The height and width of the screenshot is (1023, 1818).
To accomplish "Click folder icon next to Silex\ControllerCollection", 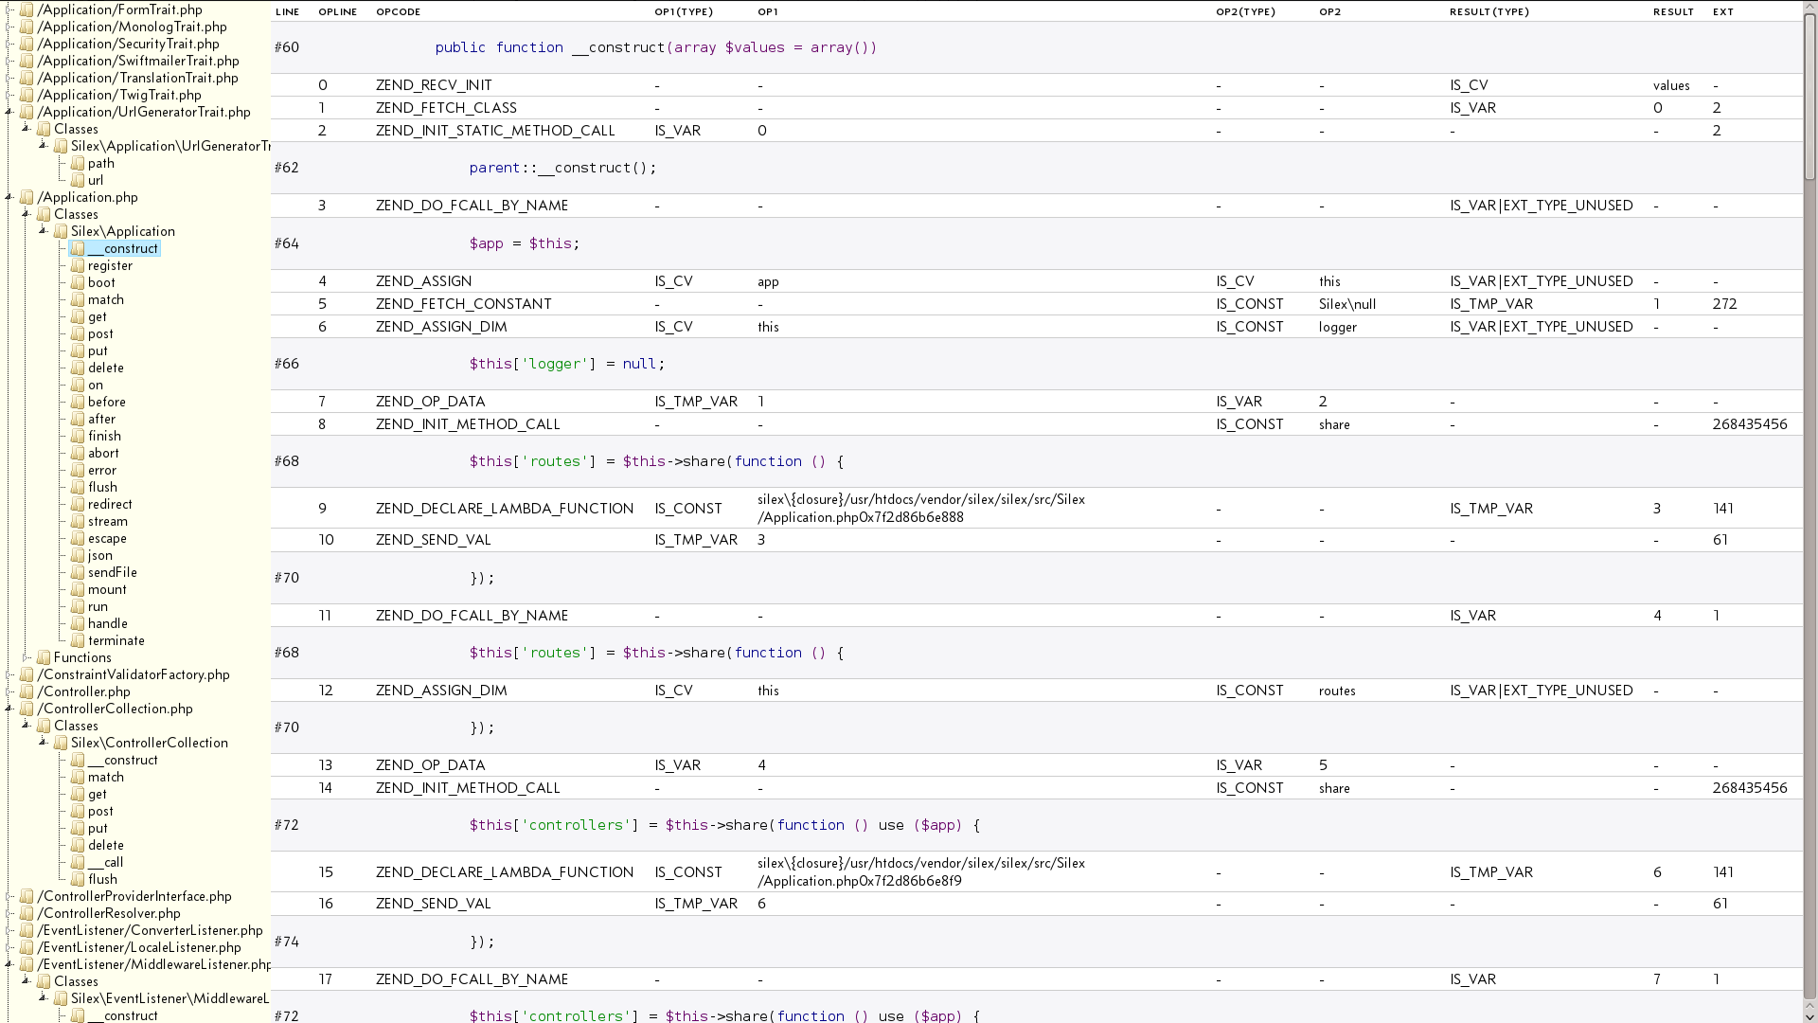I will click(x=61, y=744).
